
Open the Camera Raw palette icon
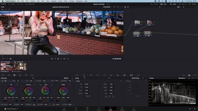(3, 75)
